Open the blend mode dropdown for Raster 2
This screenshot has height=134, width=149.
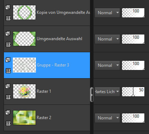(x=107, y=118)
